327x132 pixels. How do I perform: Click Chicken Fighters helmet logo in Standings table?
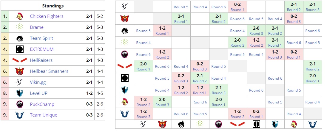(19, 16)
